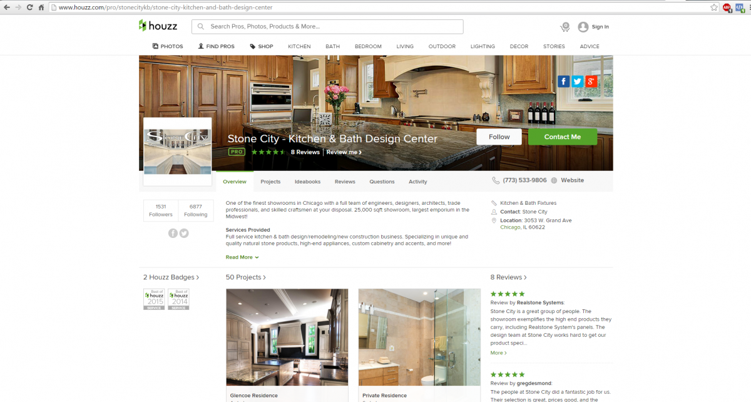This screenshot has width=751, height=402.
Task: Click the globe icon next to Website
Action: tap(554, 180)
